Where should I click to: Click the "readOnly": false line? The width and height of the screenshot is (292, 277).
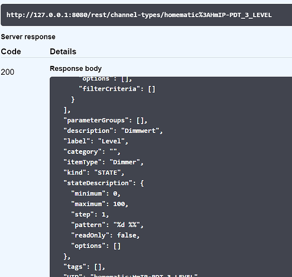pyautogui.click(x=105, y=235)
